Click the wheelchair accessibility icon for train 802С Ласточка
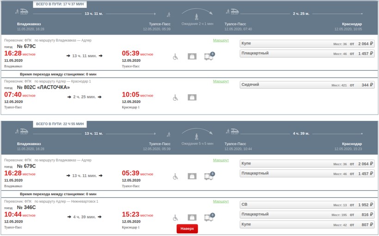 (175, 97)
